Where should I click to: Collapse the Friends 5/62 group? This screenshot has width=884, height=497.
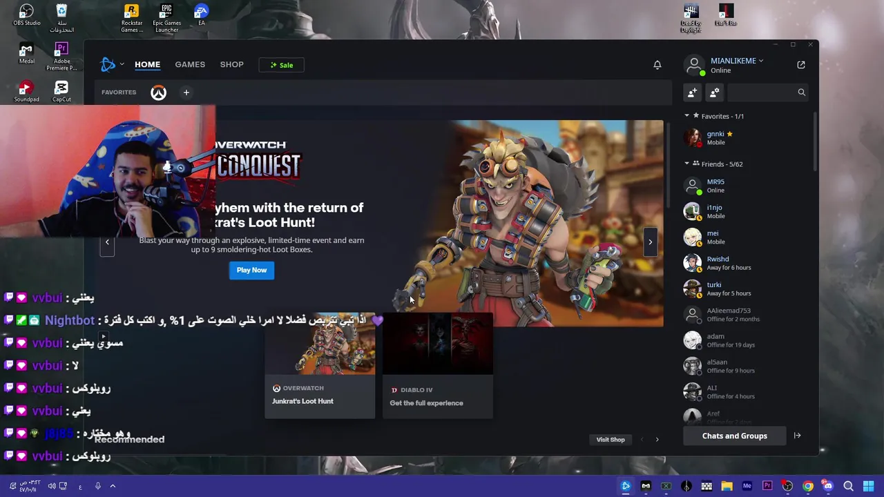coord(686,164)
